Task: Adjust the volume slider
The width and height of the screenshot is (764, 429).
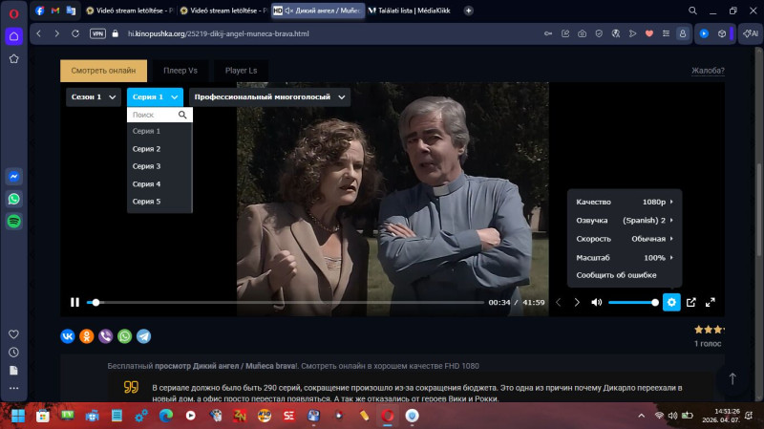Action: click(x=633, y=302)
